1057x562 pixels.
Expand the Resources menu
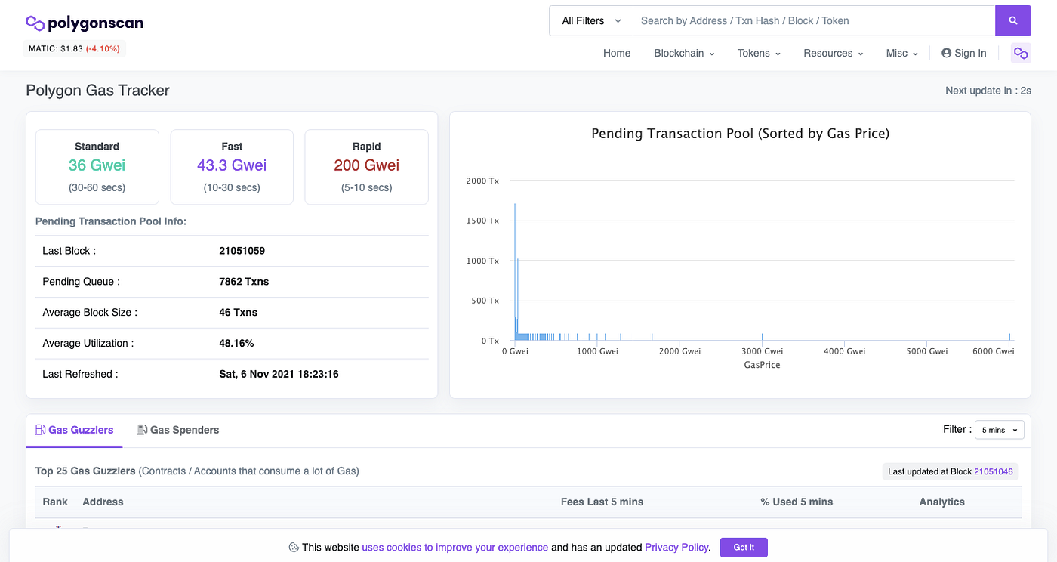(x=834, y=53)
